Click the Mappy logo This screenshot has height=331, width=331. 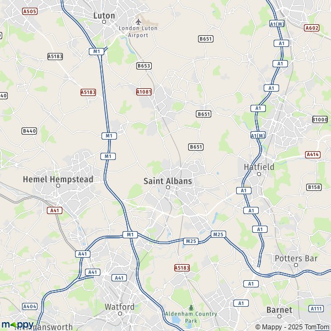[18, 325]
